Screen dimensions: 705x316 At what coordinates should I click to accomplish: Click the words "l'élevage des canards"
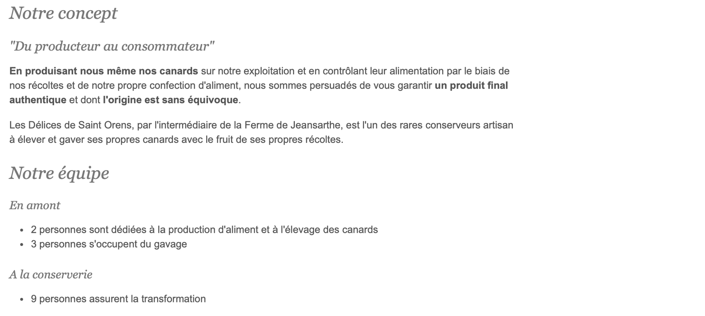click(329, 230)
